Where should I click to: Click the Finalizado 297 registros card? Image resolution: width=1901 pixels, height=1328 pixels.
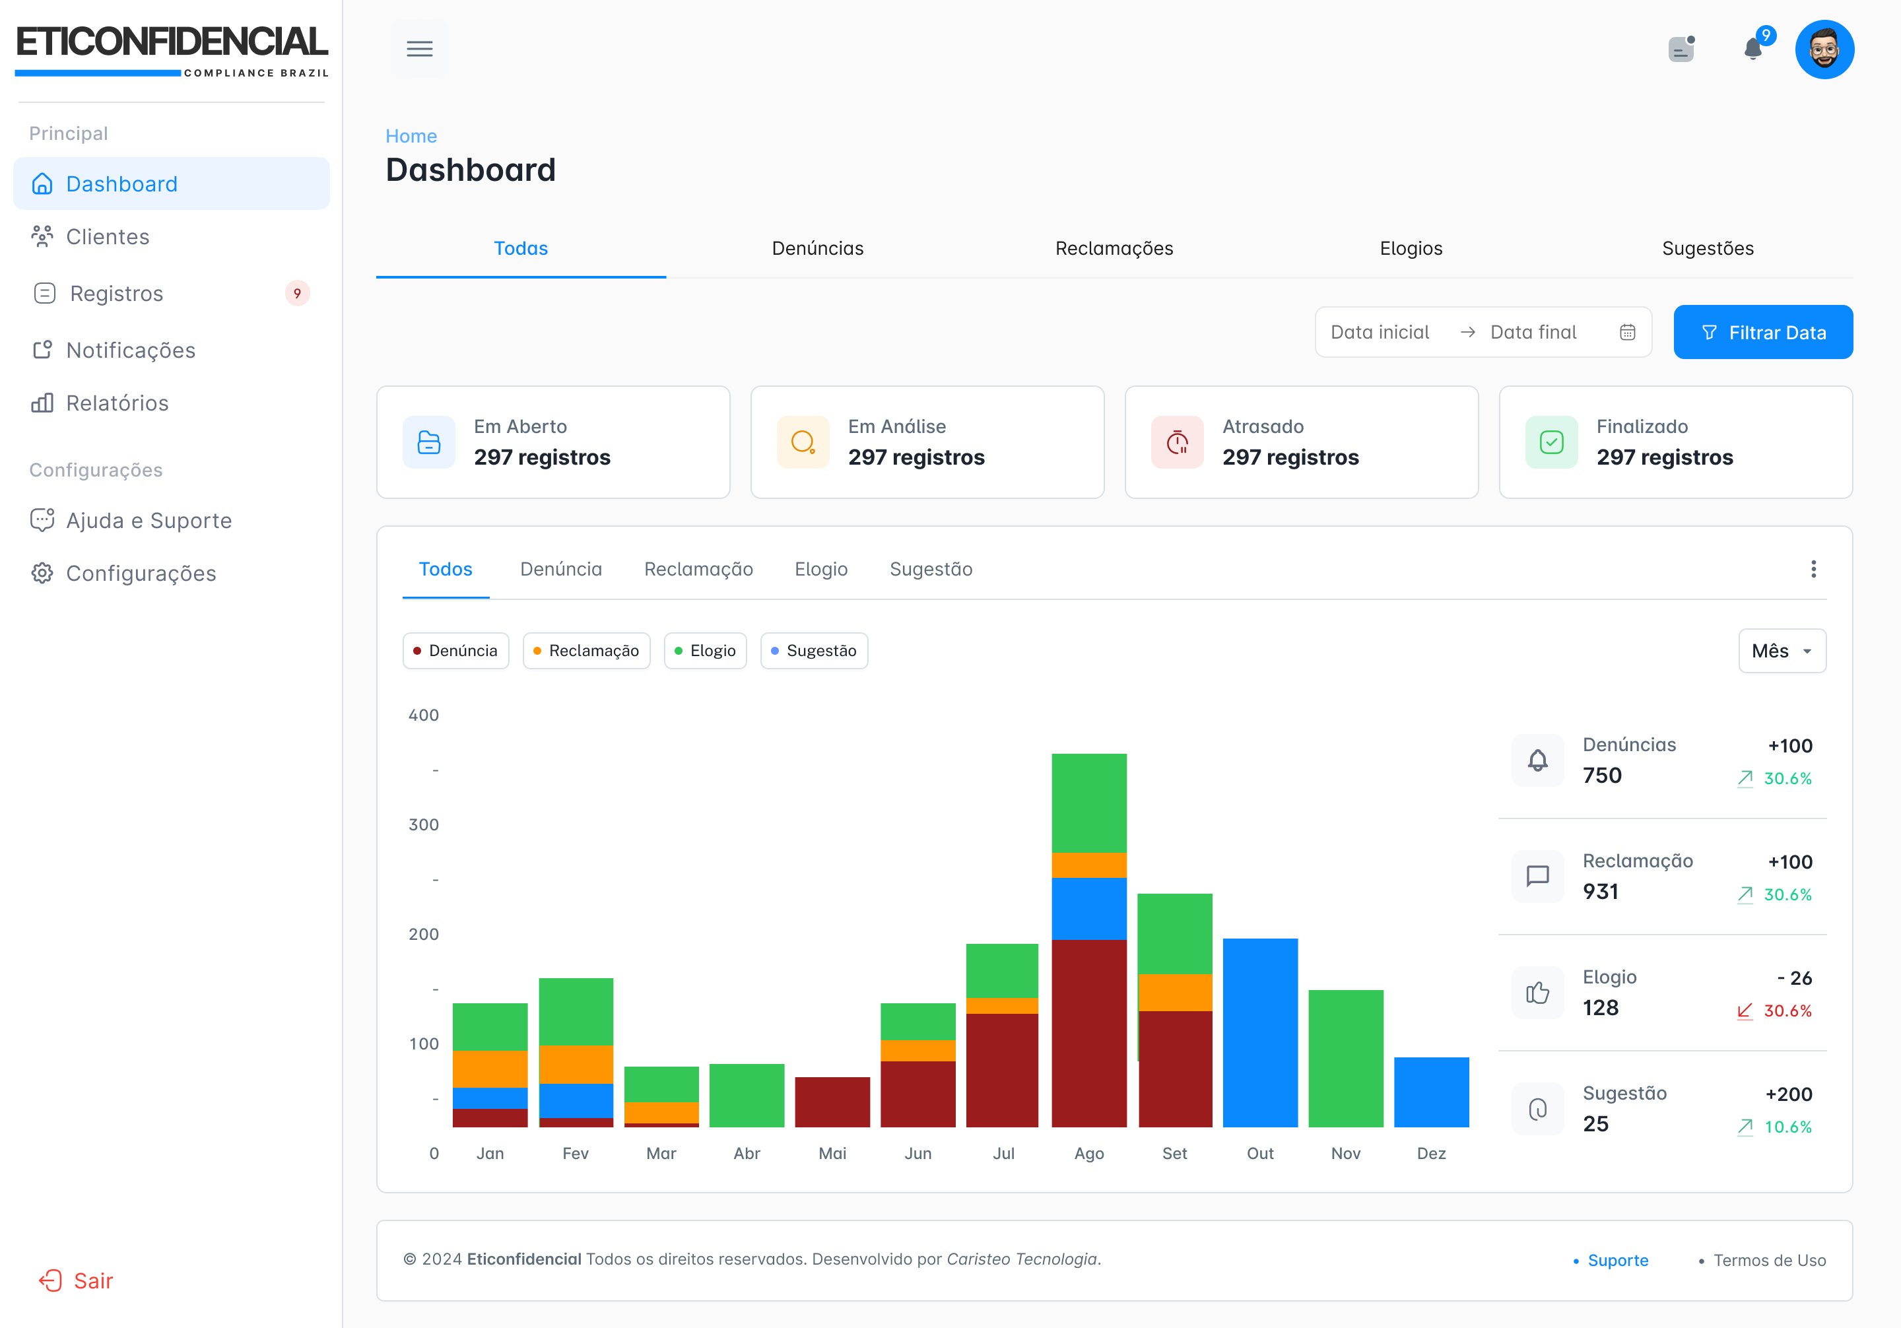point(1676,442)
